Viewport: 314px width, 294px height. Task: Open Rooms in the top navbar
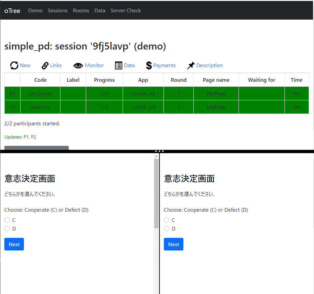click(81, 10)
